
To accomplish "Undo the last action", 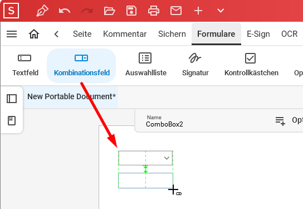I will [x=65, y=11].
